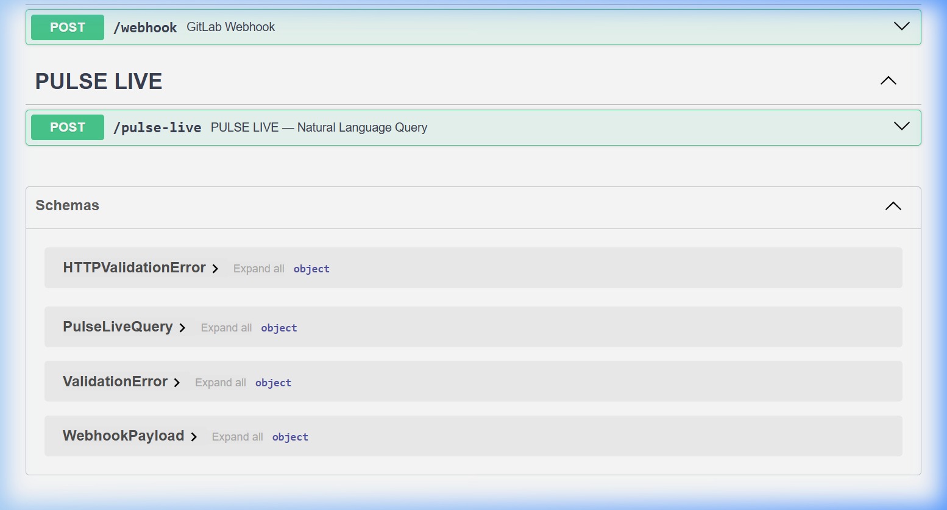
Task: Collapse the PULSE LIVE section arrow
Action: pyautogui.click(x=888, y=80)
